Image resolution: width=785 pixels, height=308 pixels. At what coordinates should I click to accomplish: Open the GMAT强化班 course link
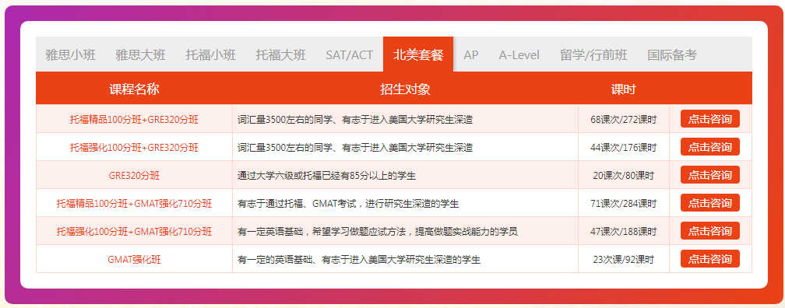[134, 260]
